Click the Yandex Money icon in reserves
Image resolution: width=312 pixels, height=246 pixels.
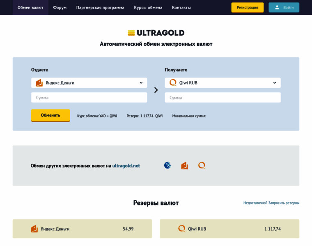pos(34,229)
